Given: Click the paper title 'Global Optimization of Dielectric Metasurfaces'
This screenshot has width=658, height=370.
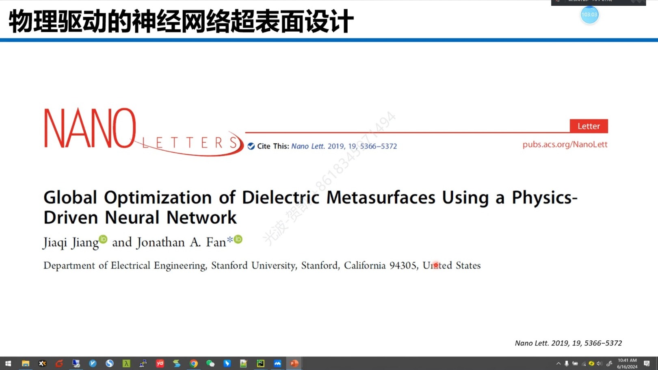Looking at the screenshot, I should pyautogui.click(x=311, y=207).
